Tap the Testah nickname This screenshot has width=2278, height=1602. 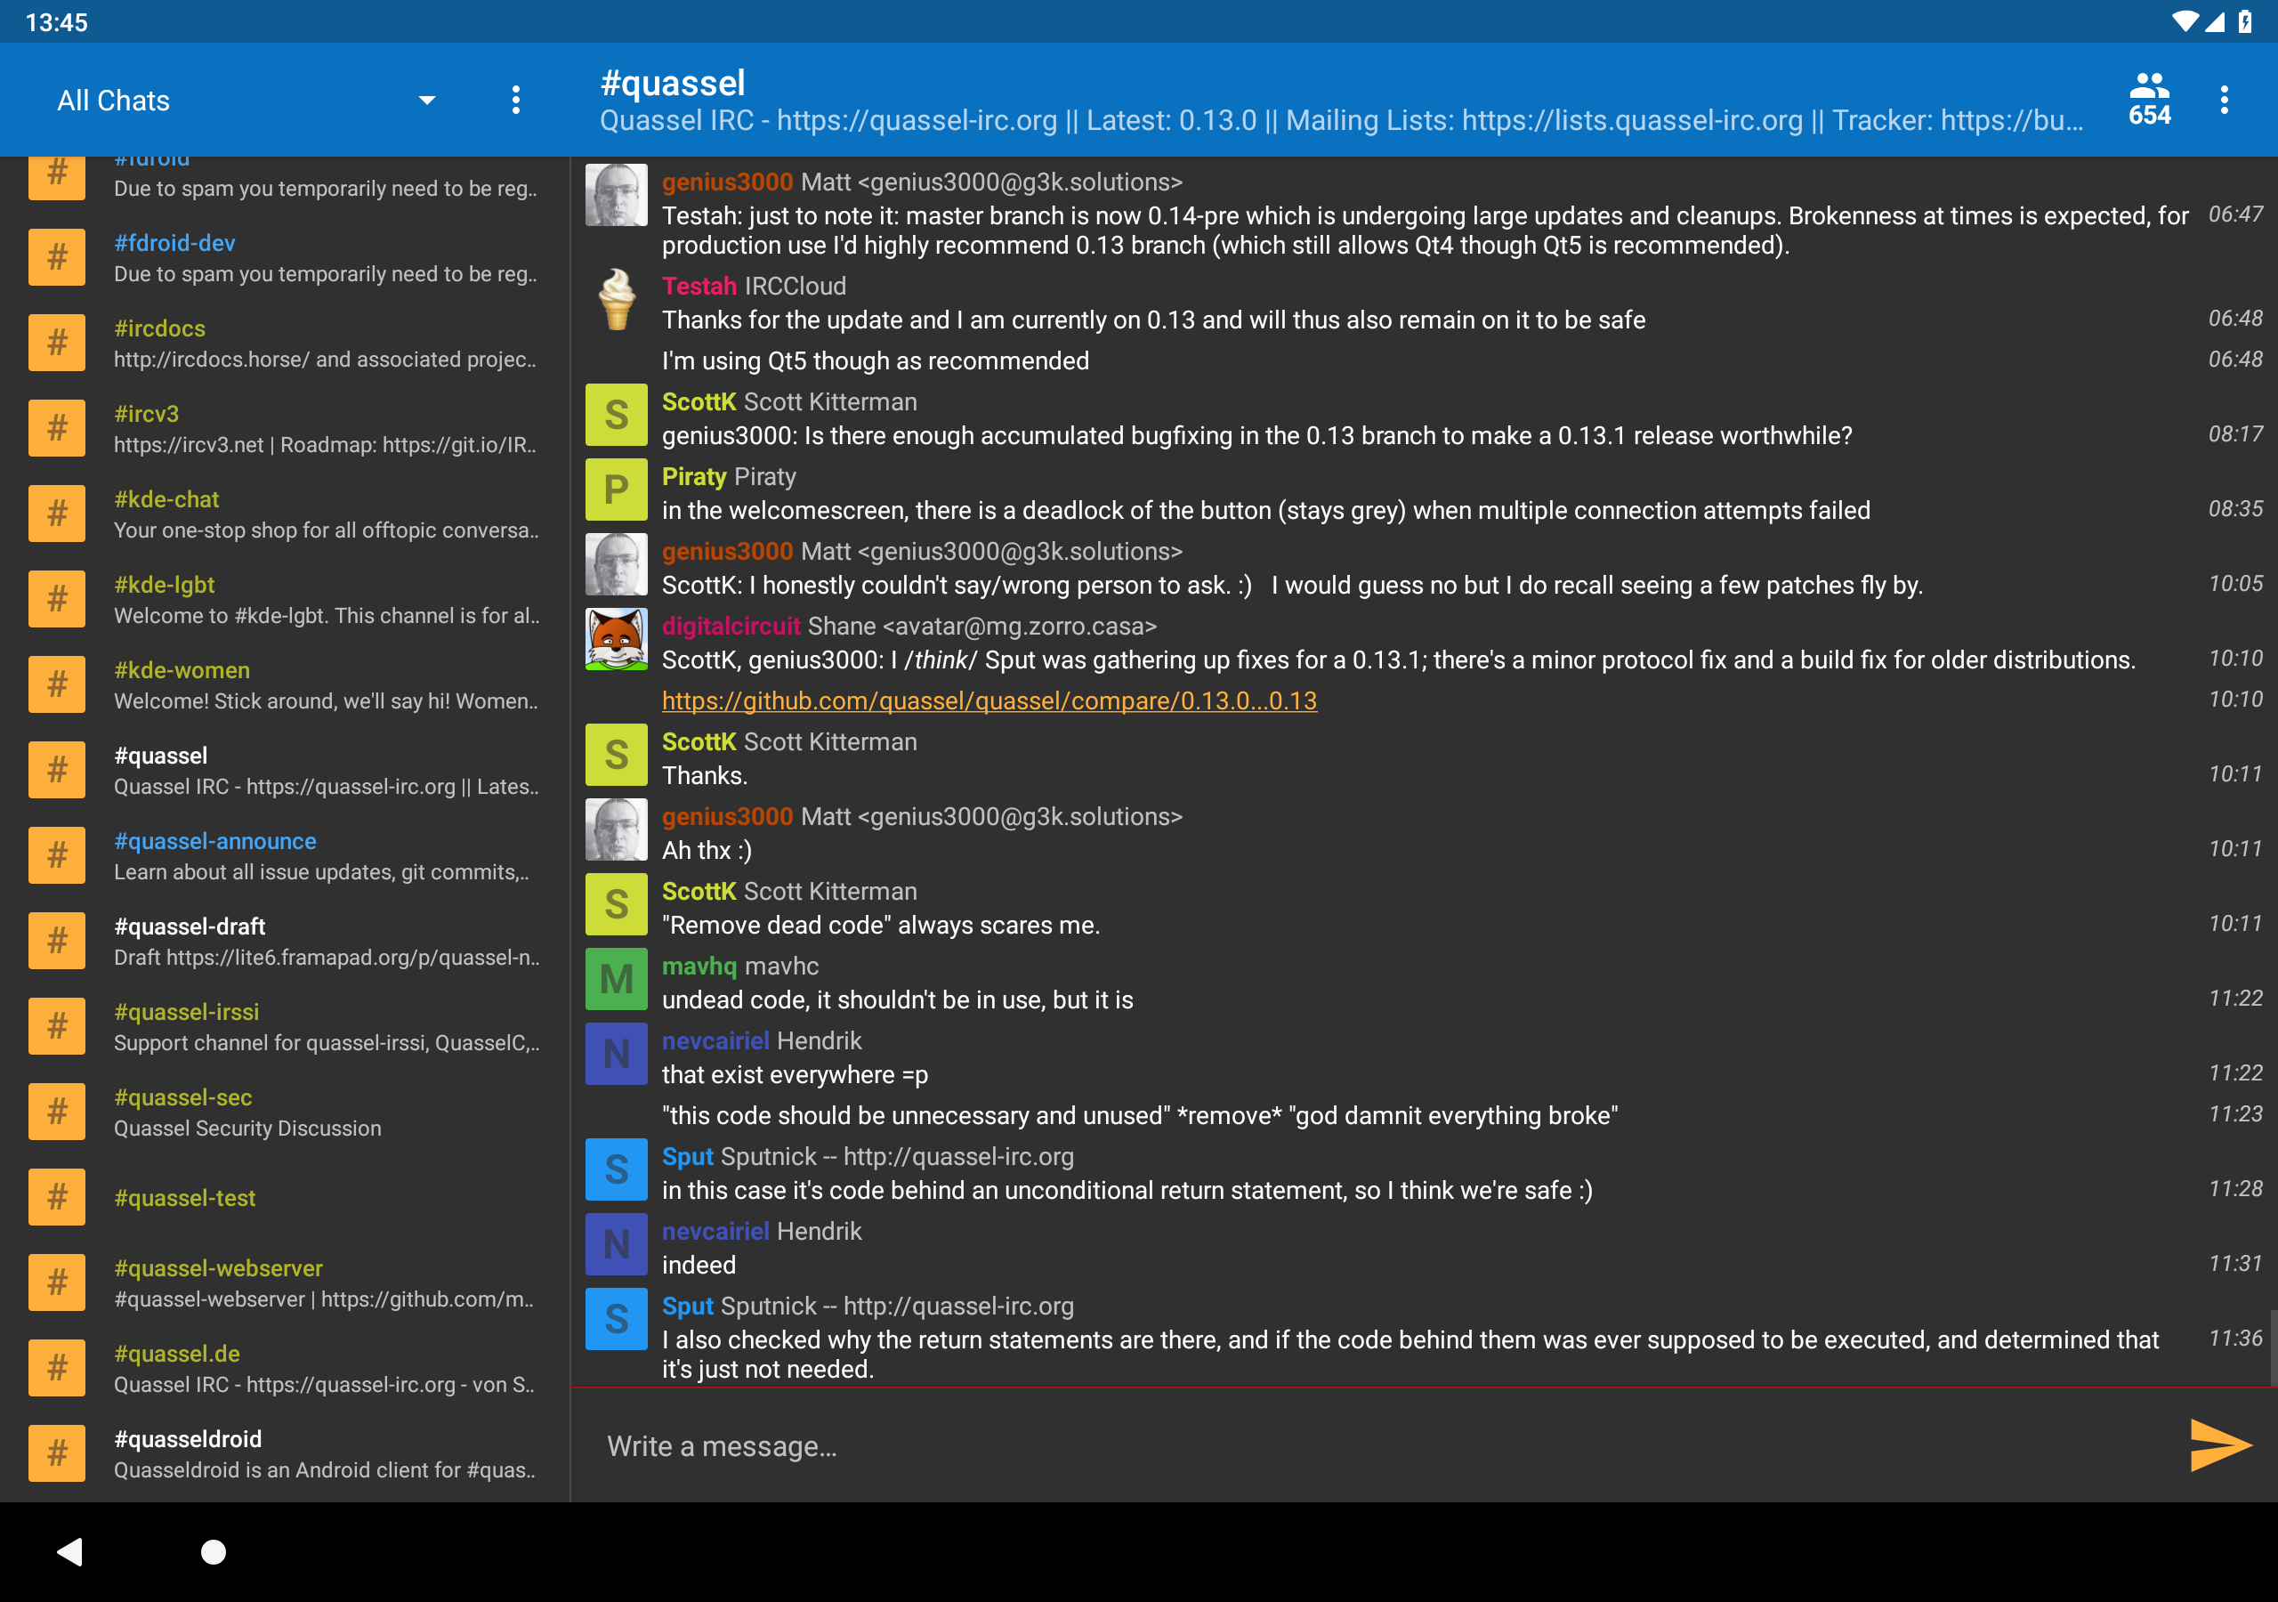point(699,287)
